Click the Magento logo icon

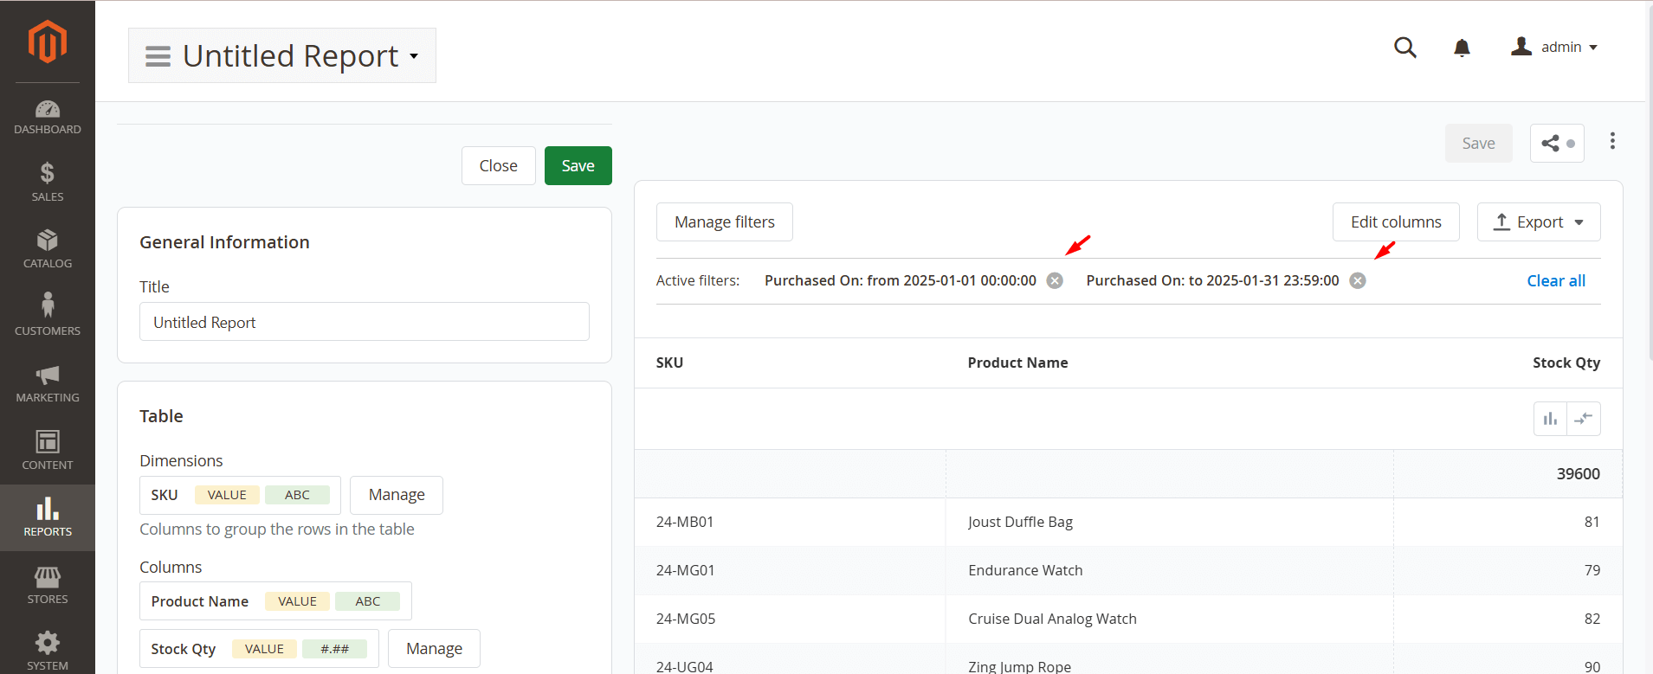click(x=48, y=42)
